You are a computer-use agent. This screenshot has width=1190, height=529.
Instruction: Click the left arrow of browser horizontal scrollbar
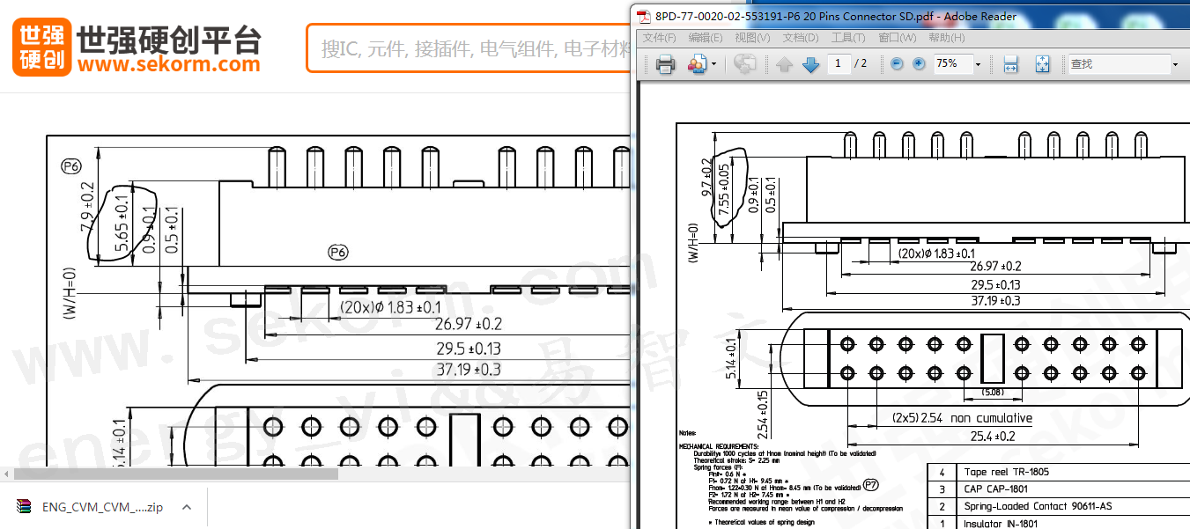[7, 474]
